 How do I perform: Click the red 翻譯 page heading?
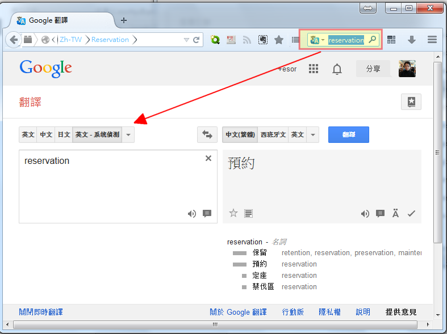click(30, 102)
